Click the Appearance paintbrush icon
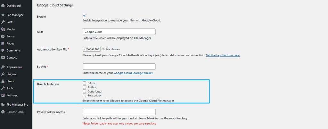The image size is (328, 129). click(x=3, y=67)
